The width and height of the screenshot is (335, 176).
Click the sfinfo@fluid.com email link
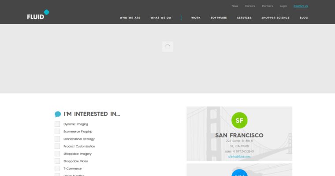point(239,157)
